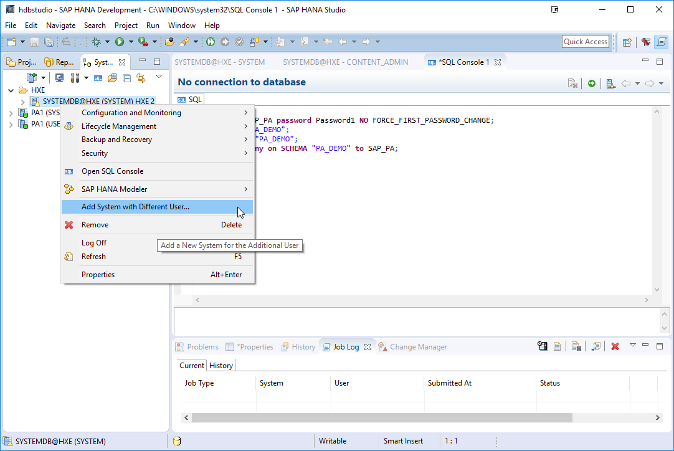
Task: Click the red X delete icon in Job Log
Action: point(615,346)
